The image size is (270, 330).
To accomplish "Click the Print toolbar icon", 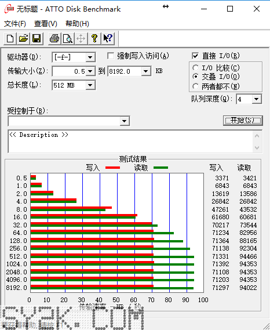I will (54, 39).
